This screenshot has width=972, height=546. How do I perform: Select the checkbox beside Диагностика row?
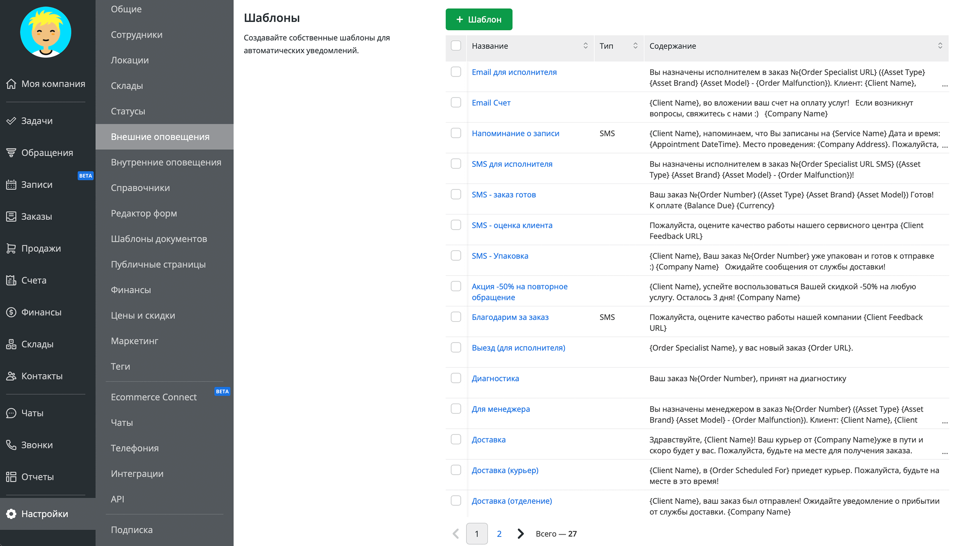coord(456,378)
